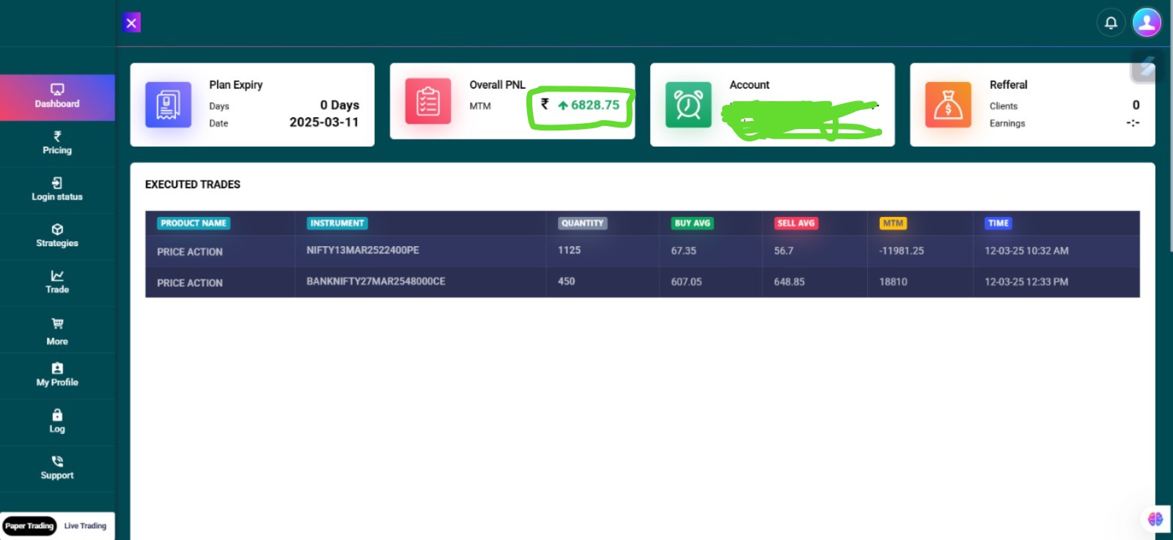The height and width of the screenshot is (540, 1173).
Task: Open Strategies from the sidebar
Action: [57, 236]
